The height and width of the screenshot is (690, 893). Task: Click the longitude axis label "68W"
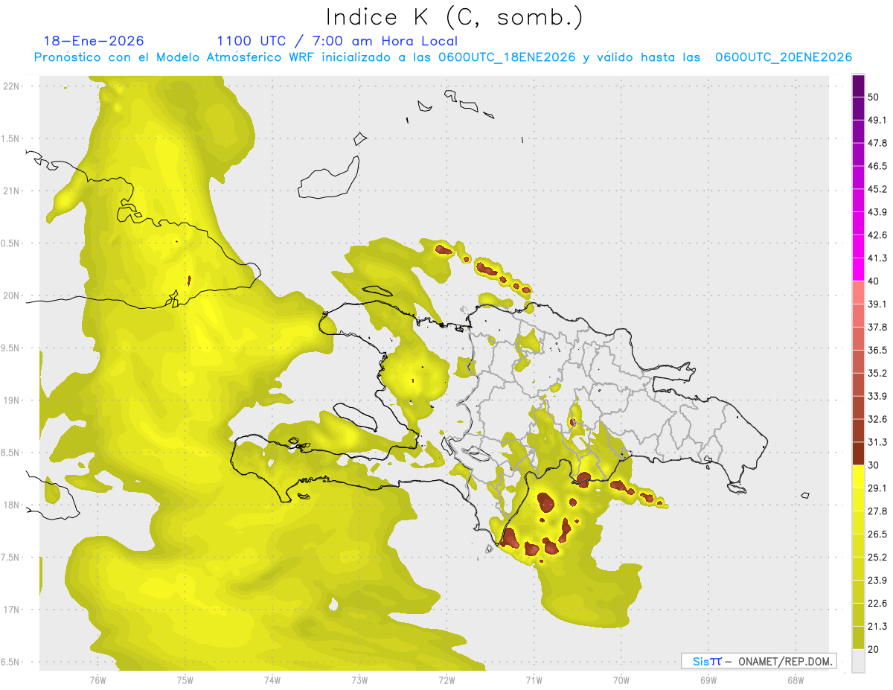(796, 680)
